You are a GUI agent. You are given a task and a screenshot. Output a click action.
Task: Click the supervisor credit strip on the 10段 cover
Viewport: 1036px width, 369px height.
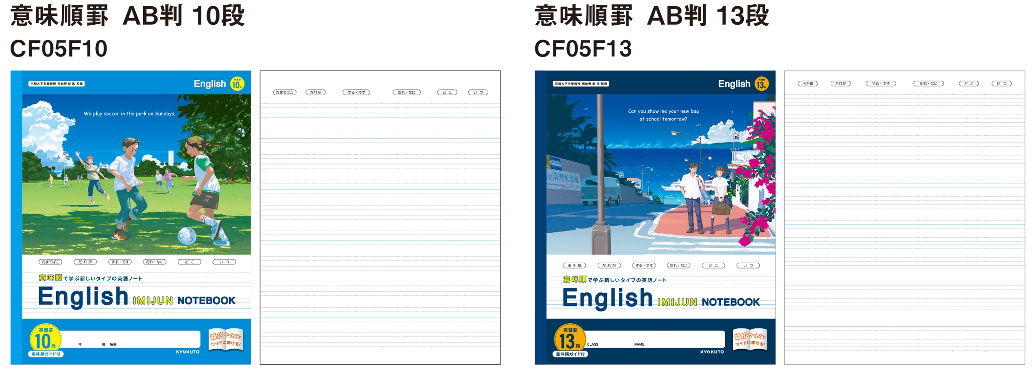(x=57, y=84)
